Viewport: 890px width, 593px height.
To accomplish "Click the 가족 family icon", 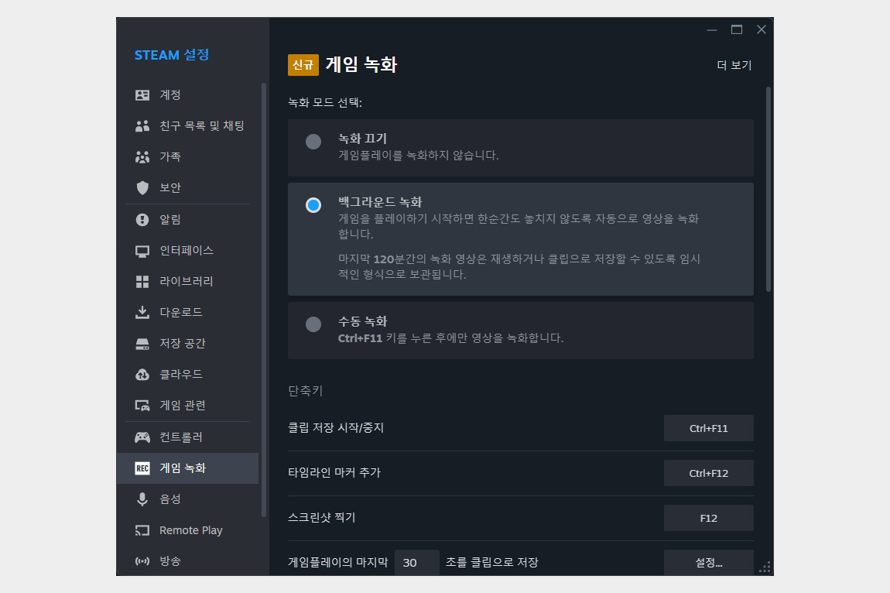I will pos(142,157).
